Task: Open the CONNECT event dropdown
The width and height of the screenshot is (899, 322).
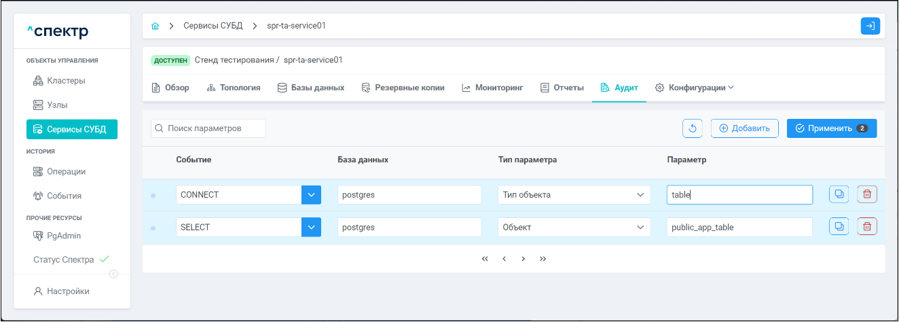Action: (x=311, y=195)
